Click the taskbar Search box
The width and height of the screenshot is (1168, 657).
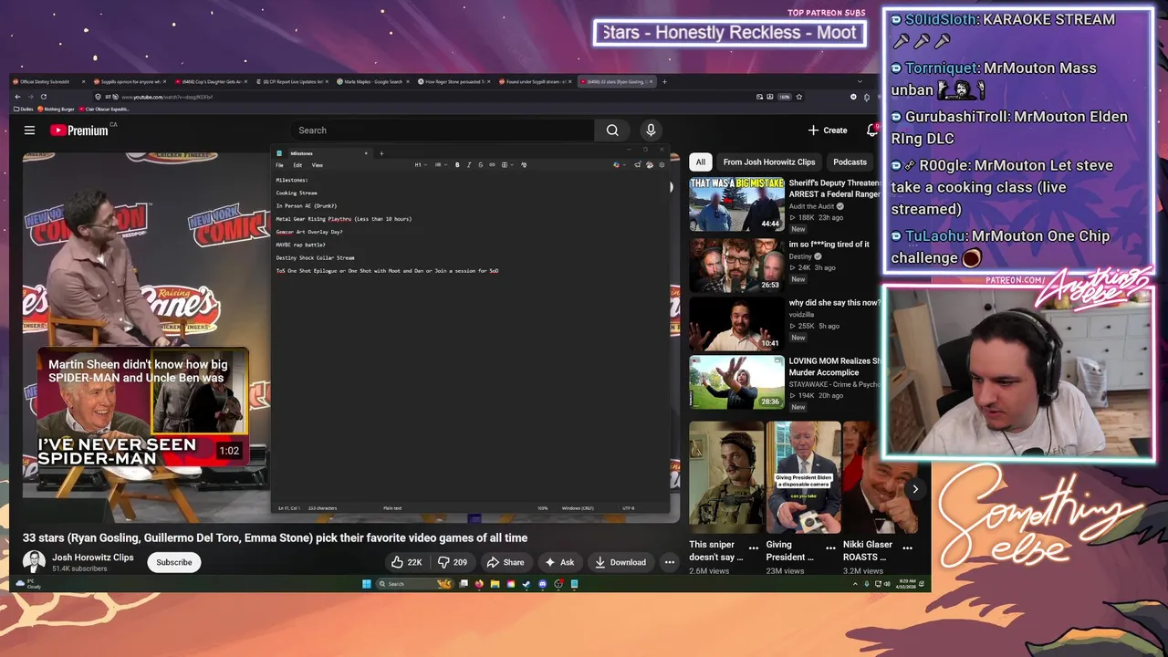coord(415,584)
